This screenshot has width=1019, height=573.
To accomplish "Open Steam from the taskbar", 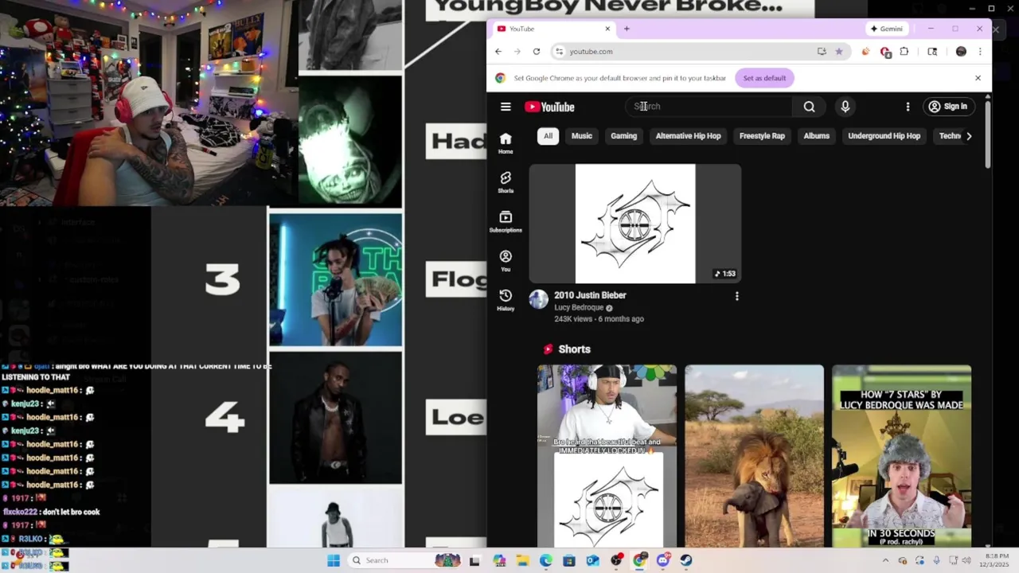I will tap(686, 560).
